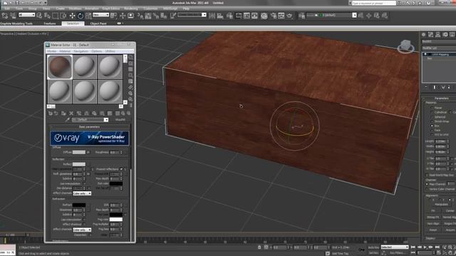Screen dimensions: 456x256
Task: Toggle the Background icon beside sample slots
Action: pos(130,70)
